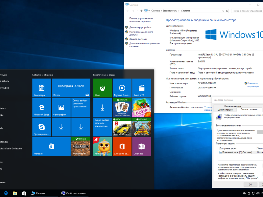Image resolution: width=263 pixels, height=197 pixels.
Task: Click Скоро выйдет tile in События и общение group
Action: pyautogui.click(x=81, y=108)
